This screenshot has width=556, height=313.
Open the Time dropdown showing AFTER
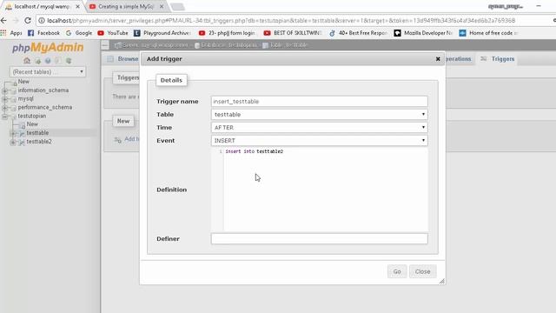[x=319, y=128]
